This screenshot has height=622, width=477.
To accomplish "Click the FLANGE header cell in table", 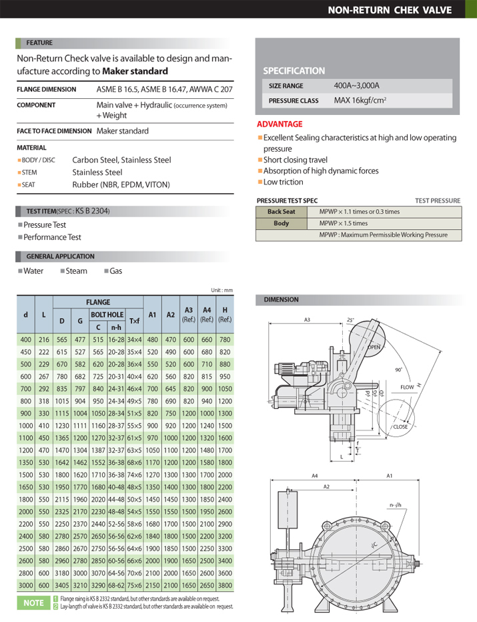I will click(98, 302).
